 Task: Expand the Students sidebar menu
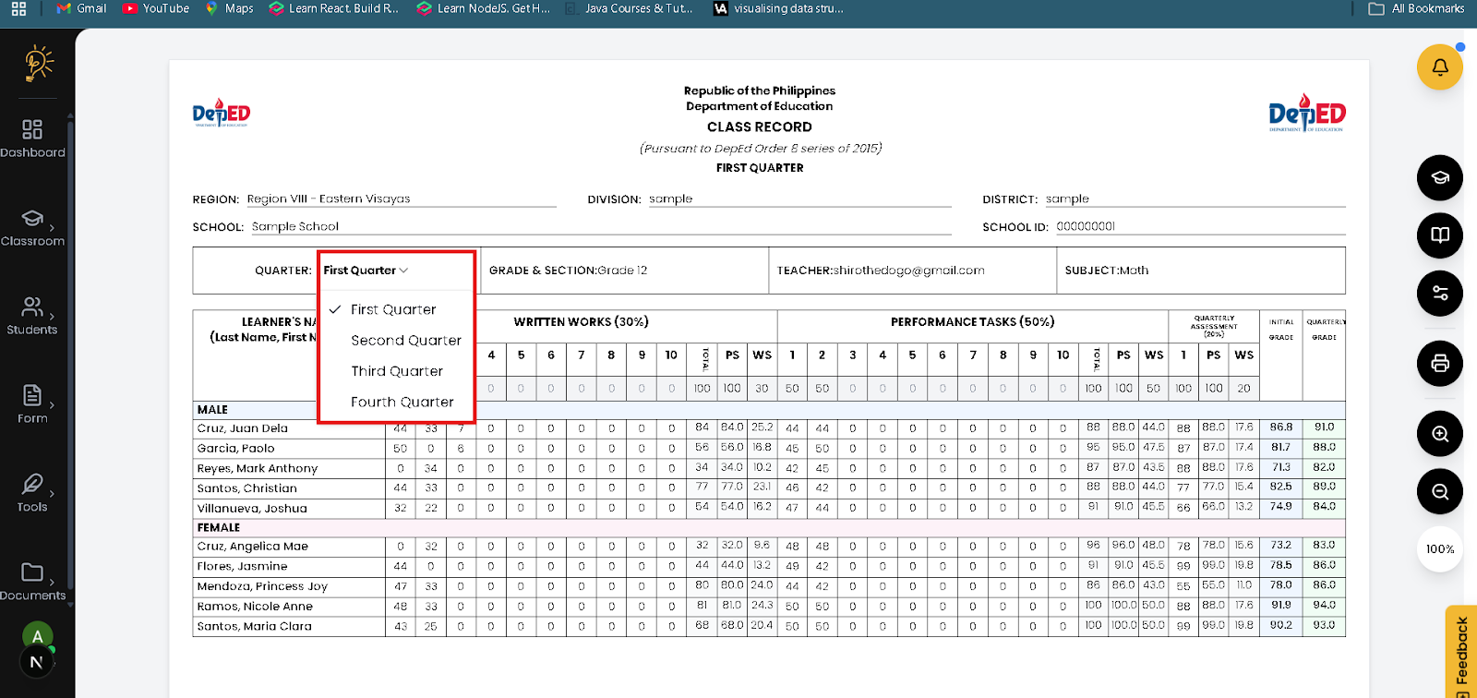[32, 316]
